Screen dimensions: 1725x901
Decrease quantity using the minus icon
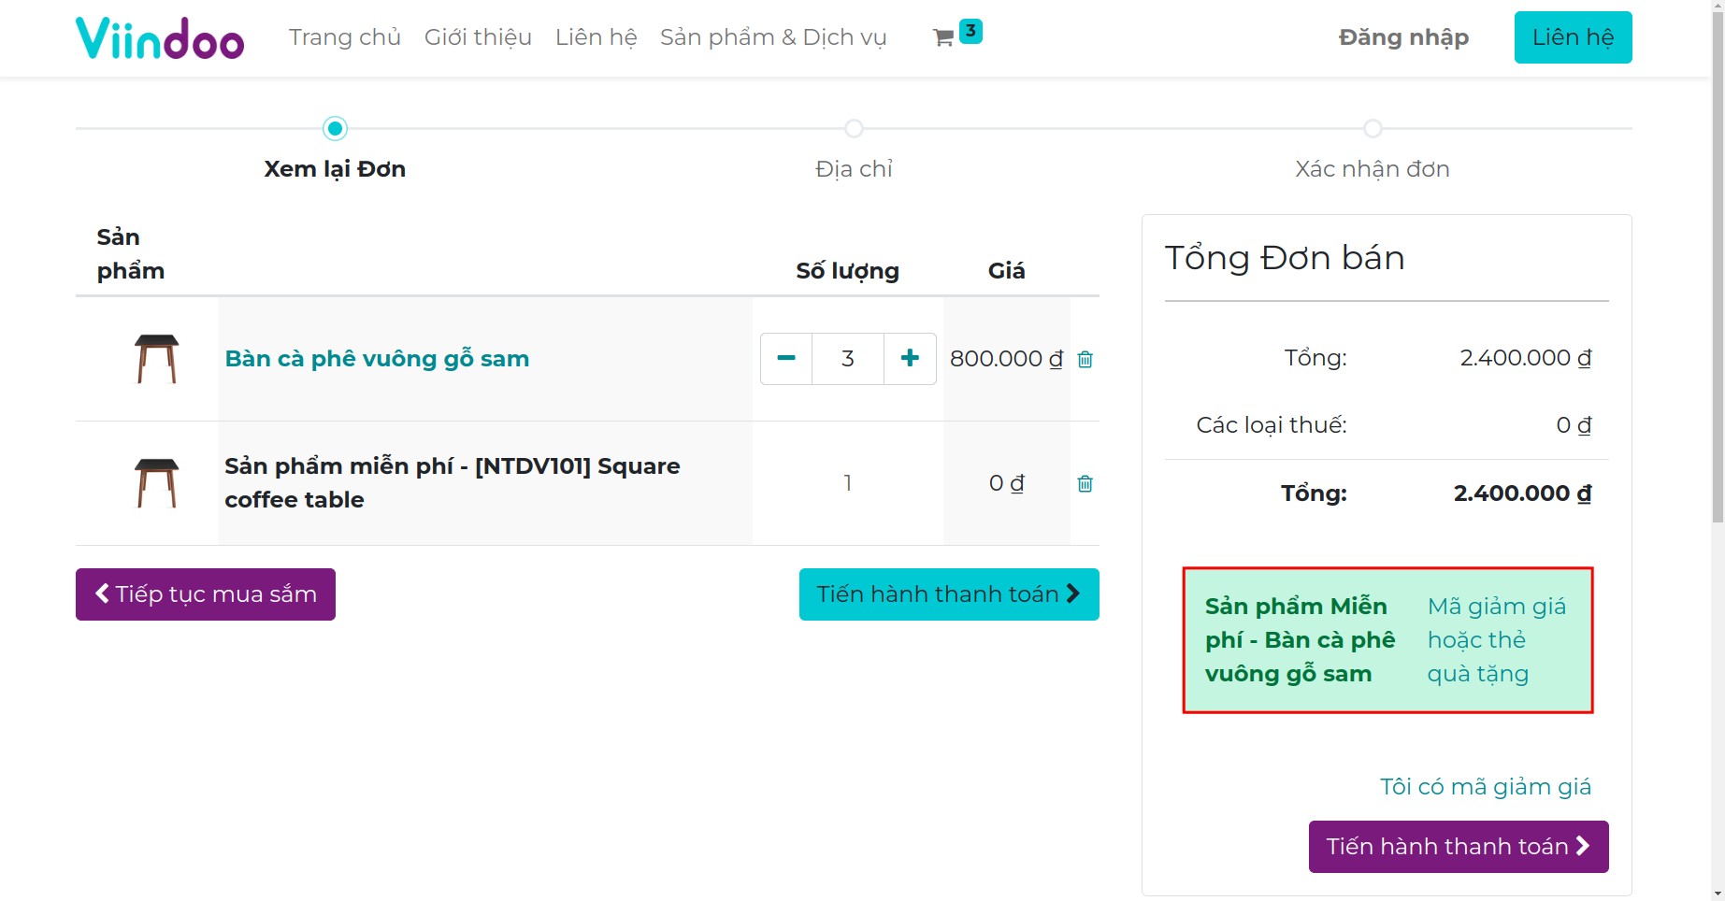(x=785, y=358)
